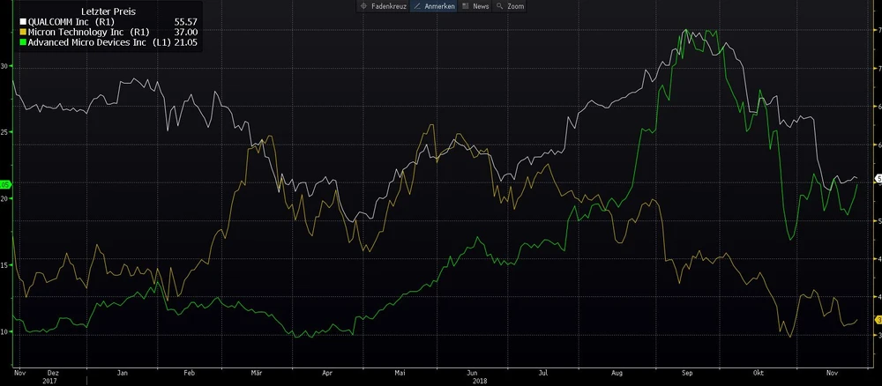Open the News toolbar item
This screenshot has height=386, width=882.
click(x=475, y=6)
